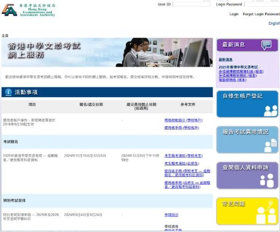Viewport: 280px width, 232px height.
Task: Focus the User ID input field
Action: click(x=191, y=4)
